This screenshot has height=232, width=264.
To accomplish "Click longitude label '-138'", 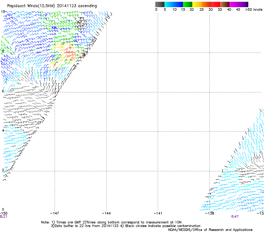I will 210,213.
